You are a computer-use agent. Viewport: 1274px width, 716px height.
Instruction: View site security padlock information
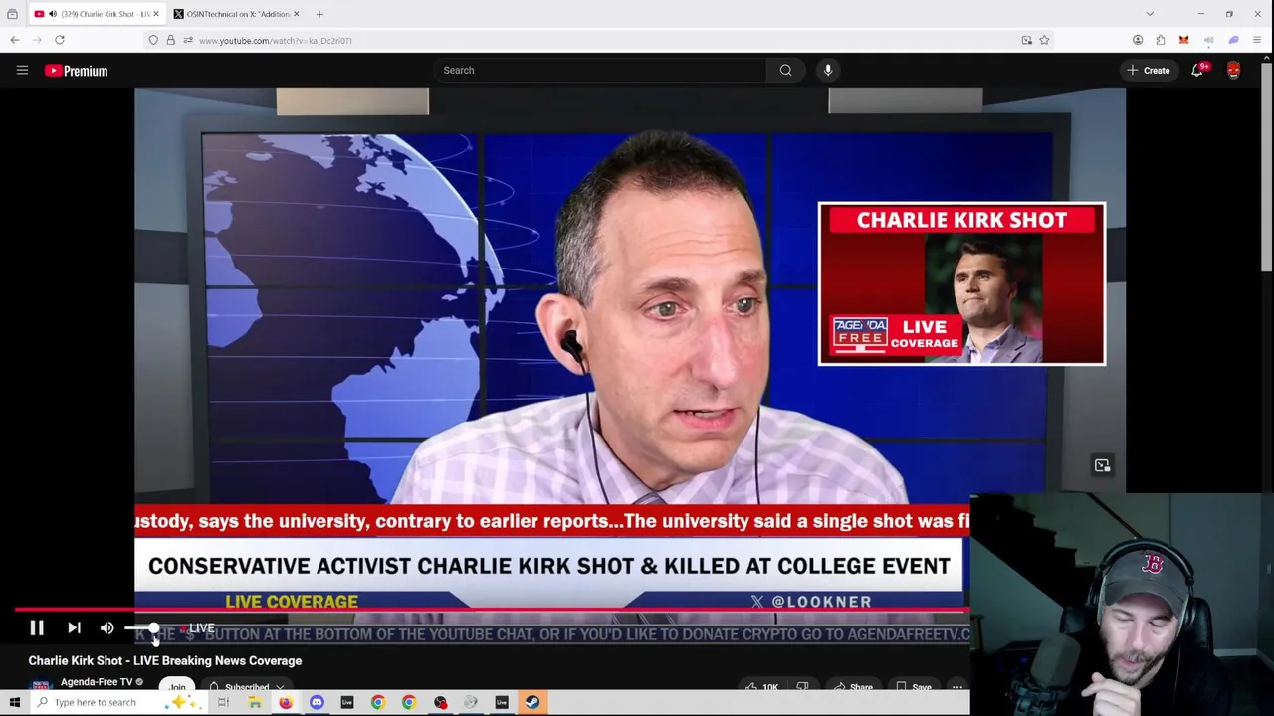[x=170, y=40]
